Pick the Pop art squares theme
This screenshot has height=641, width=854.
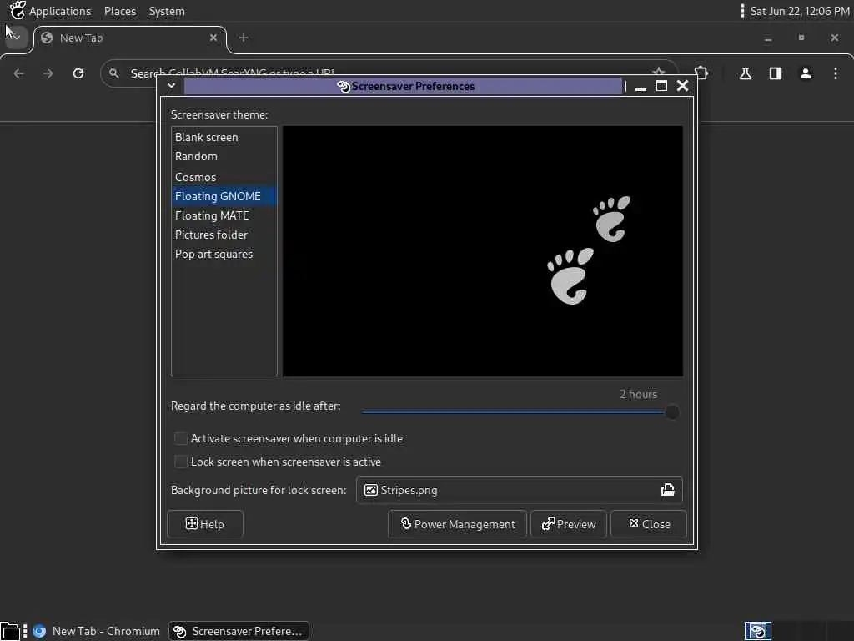click(224, 254)
